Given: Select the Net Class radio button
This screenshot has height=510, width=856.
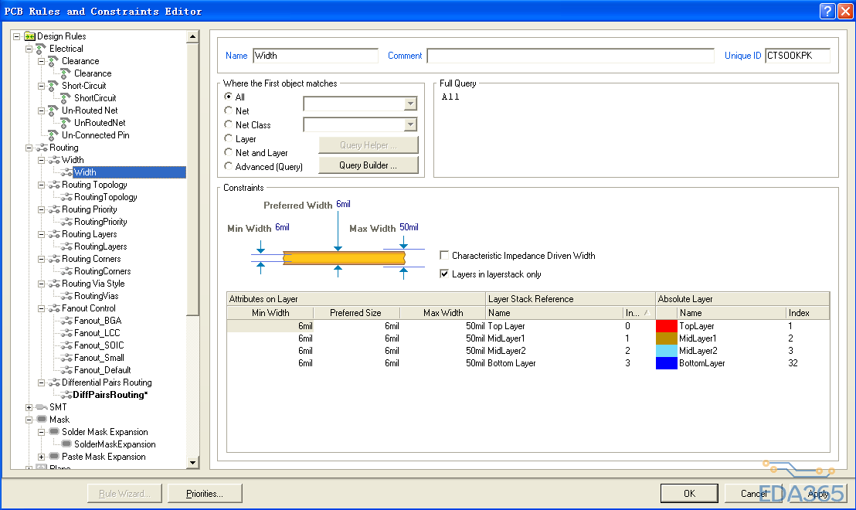Looking at the screenshot, I should [229, 124].
